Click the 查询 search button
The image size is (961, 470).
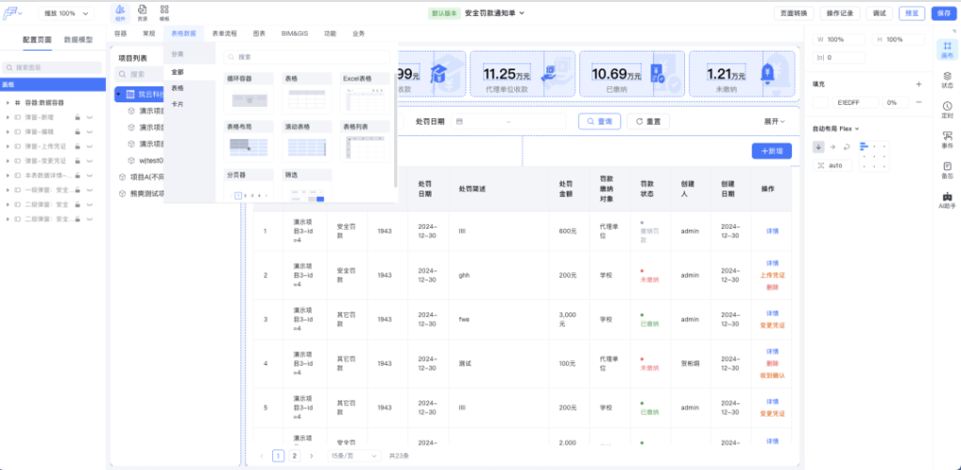click(599, 121)
